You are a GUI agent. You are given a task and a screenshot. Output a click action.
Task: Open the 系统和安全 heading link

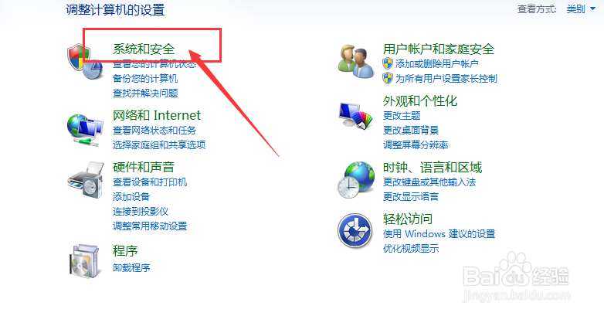coord(144,49)
